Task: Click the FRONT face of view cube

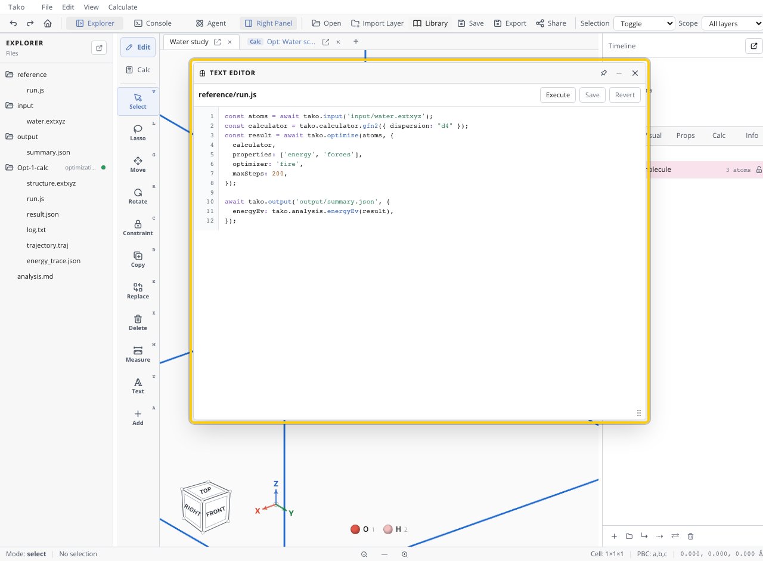Action: (x=216, y=511)
